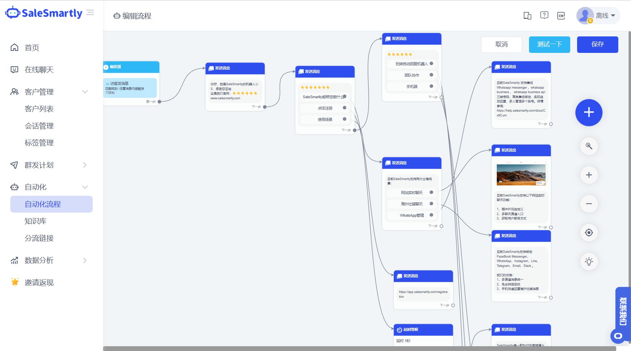Click the 测试一下 button
This screenshot has width=631, height=351.
(550, 45)
